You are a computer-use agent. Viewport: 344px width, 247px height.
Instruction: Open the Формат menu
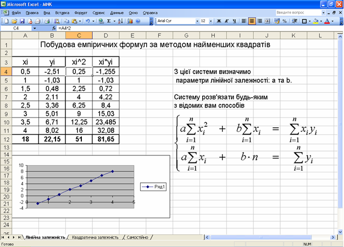point(81,13)
